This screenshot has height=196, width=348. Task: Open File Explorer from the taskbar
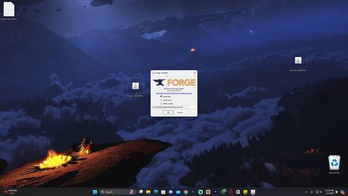pyautogui.click(x=148, y=192)
